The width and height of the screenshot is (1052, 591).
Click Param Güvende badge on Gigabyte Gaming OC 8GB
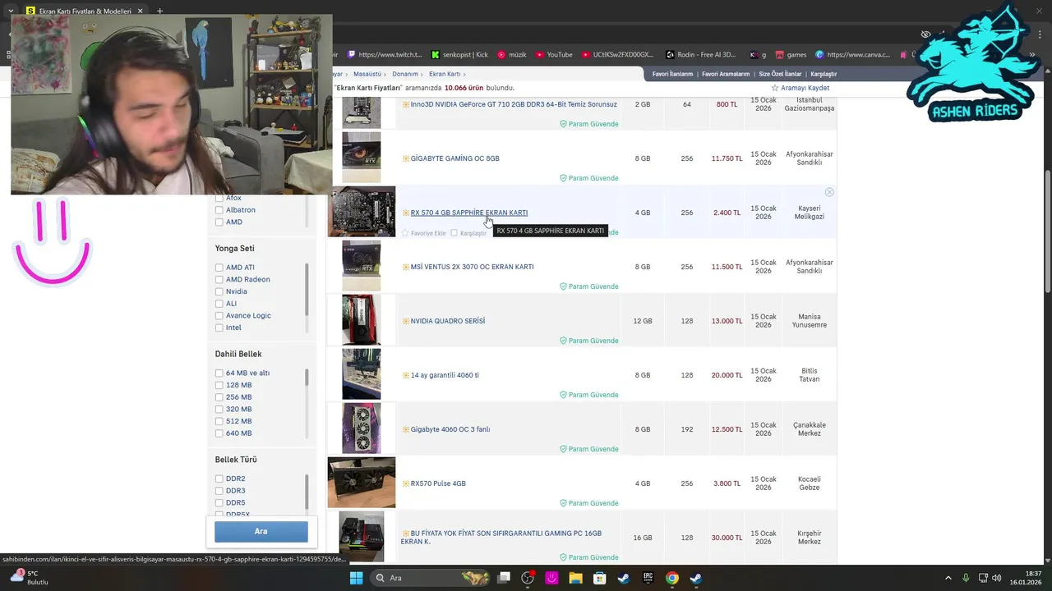pyautogui.click(x=589, y=178)
